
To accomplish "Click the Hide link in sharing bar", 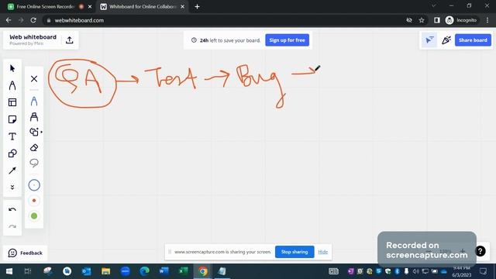I will click(x=322, y=252).
